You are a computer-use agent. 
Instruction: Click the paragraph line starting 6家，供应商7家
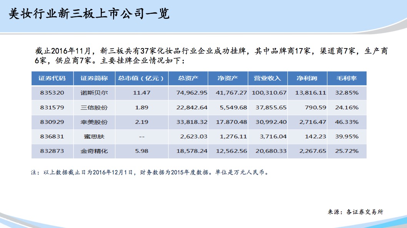pos(110,61)
